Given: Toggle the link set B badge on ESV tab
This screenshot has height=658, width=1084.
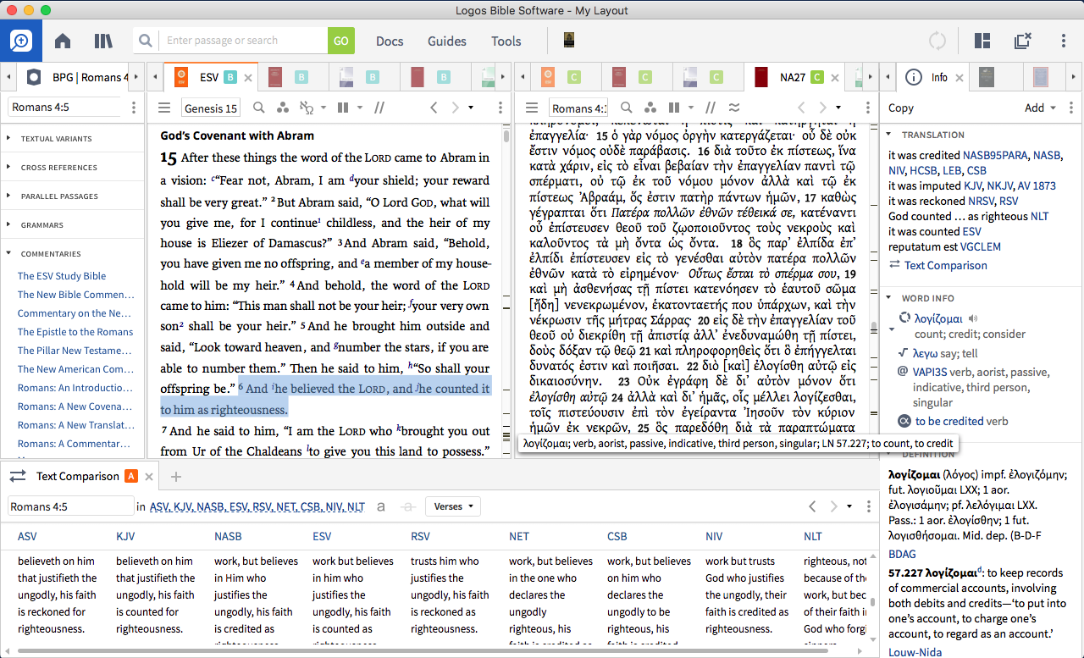Looking at the screenshot, I should [x=230, y=78].
